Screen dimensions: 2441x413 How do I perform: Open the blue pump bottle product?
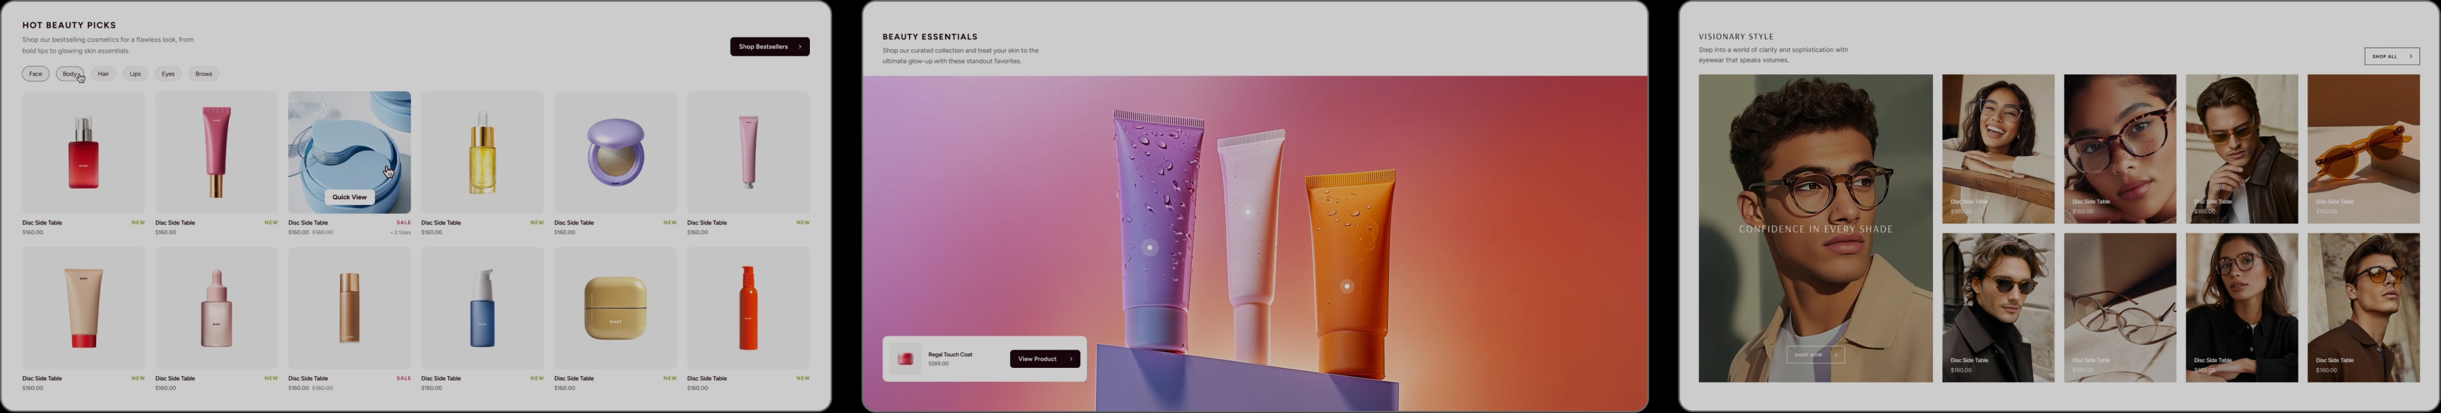(x=482, y=308)
